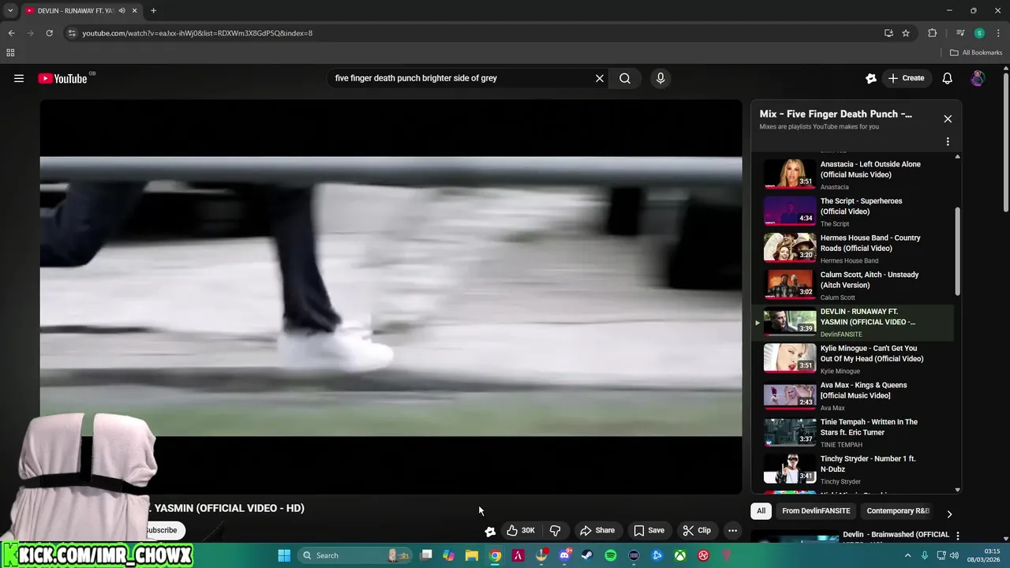This screenshot has height=568, width=1010.
Task: Open the Apps grid in bookmarks bar
Action: click(10, 53)
